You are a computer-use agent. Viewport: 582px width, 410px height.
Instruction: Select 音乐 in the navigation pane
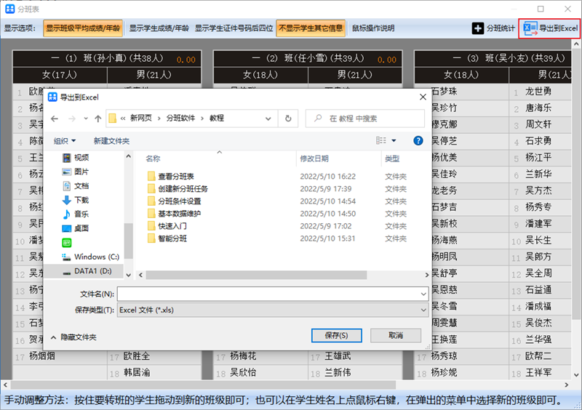(76, 214)
